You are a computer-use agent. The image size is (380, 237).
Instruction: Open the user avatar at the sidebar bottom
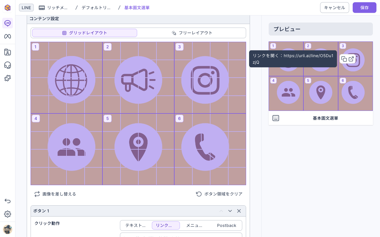pyautogui.click(x=7, y=229)
